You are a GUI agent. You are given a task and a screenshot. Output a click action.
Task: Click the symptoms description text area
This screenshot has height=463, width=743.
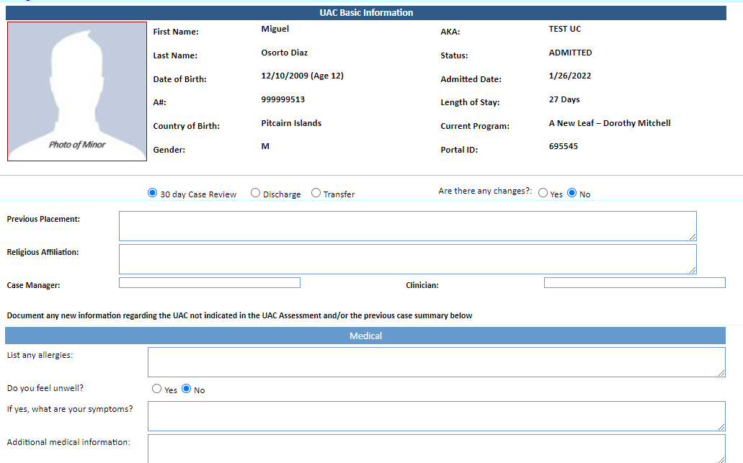point(436,416)
